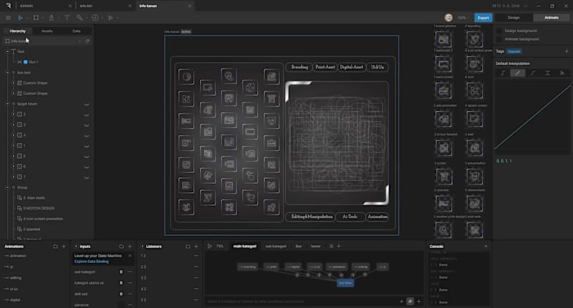This screenshot has width=573, height=308.
Task: Open the Console dropdown arrow
Action: click(486, 247)
